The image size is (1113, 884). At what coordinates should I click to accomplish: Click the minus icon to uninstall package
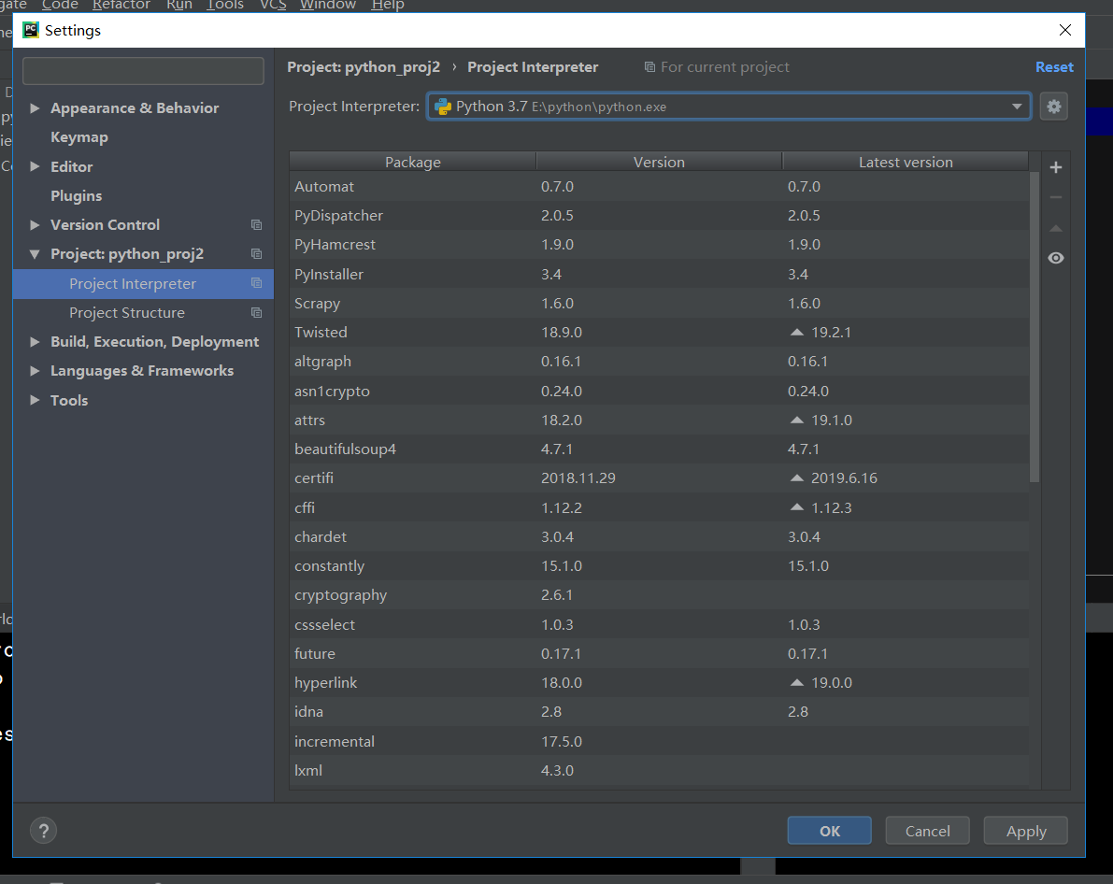[x=1055, y=197]
